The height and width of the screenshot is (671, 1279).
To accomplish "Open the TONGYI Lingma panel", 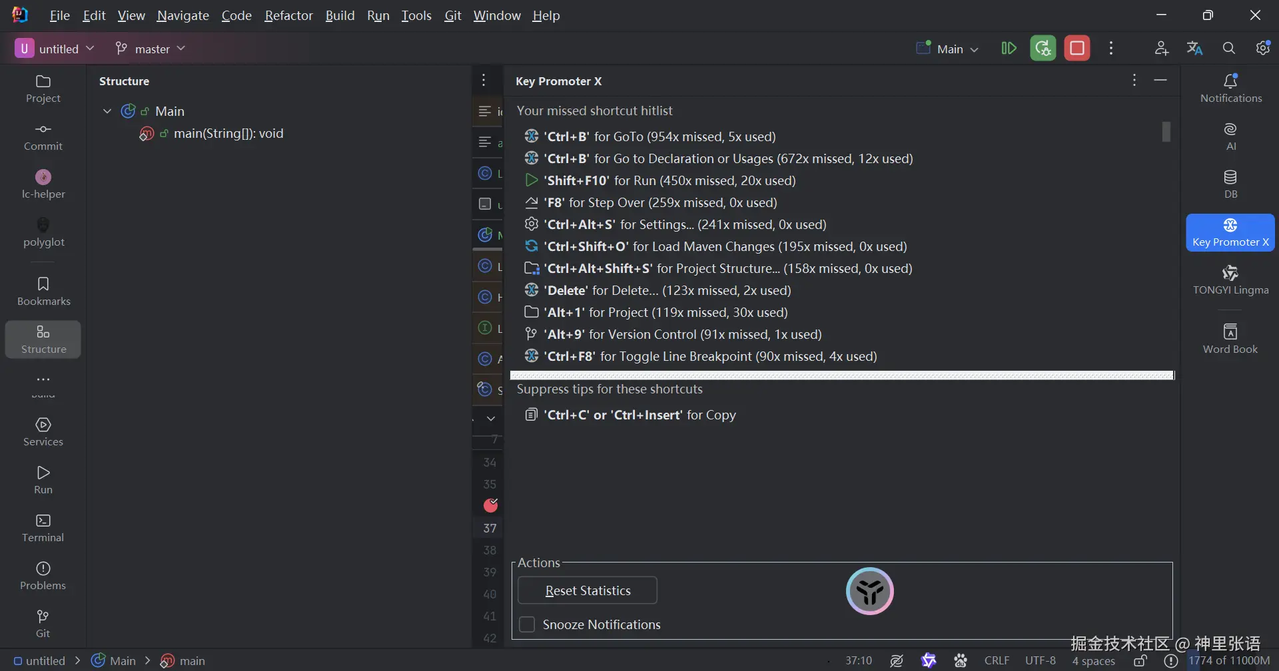I will coord(1230,281).
